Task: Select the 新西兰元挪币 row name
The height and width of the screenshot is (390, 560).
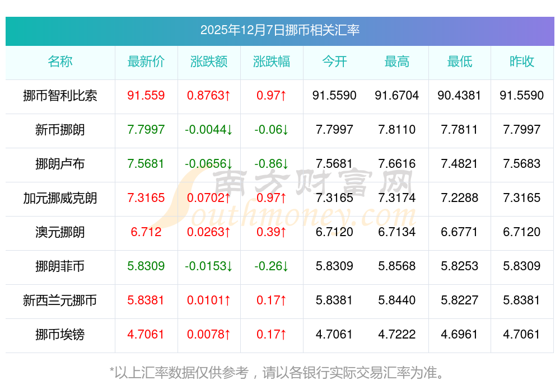Action: pyautogui.click(x=60, y=300)
